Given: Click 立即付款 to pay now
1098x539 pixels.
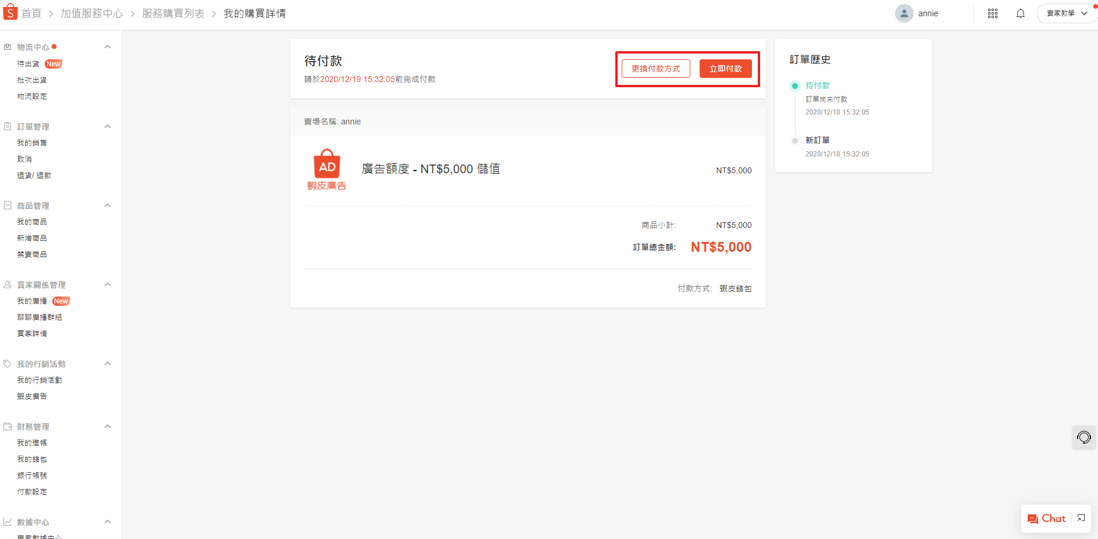Looking at the screenshot, I should (x=725, y=69).
